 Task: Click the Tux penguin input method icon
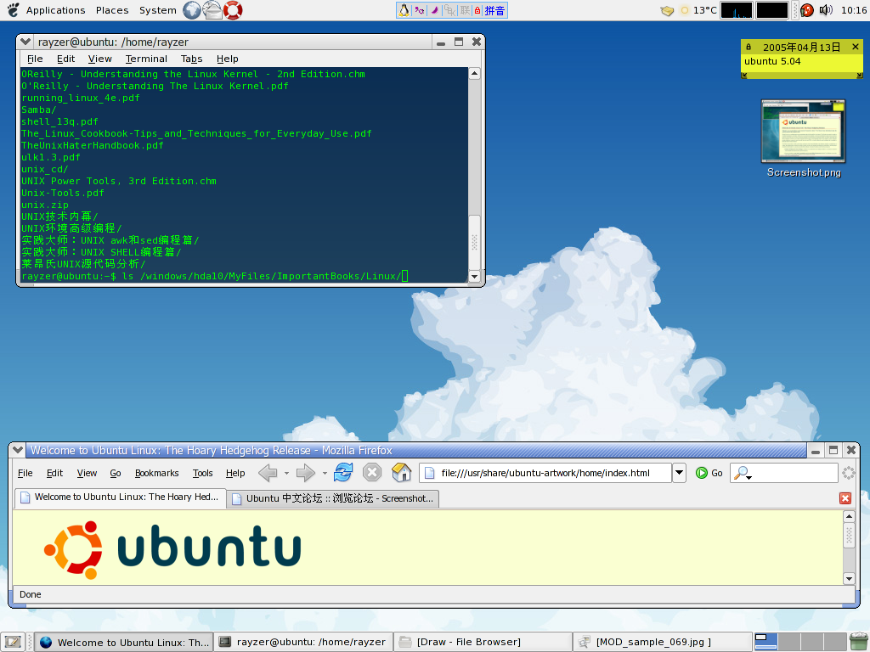(404, 10)
